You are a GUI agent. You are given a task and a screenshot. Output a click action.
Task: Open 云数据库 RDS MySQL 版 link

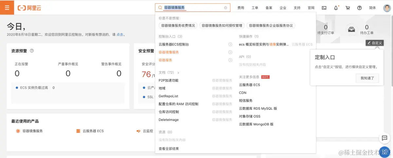click(258, 109)
